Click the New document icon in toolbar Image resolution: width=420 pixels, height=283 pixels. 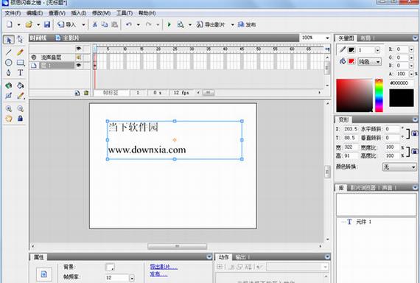pyautogui.click(x=10, y=24)
